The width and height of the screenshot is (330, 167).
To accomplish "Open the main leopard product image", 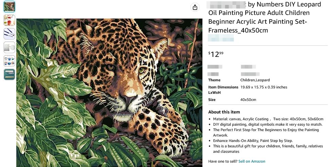I will (x=109, y=92).
